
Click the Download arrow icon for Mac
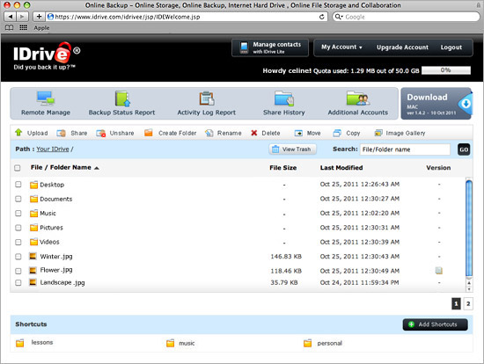465,104
